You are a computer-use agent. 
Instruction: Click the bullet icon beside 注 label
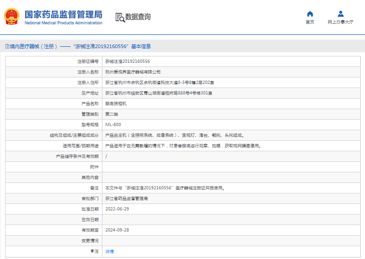pos(92,251)
